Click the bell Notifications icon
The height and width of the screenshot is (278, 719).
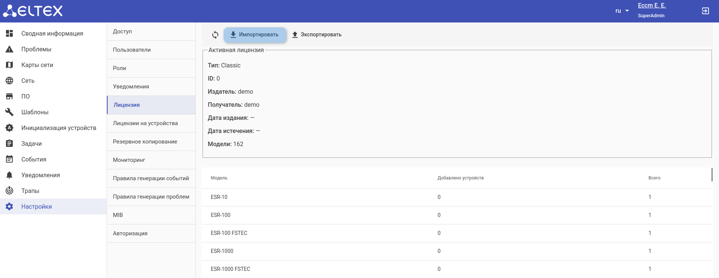(x=9, y=175)
